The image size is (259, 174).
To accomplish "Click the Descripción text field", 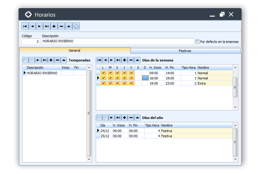I will [118, 41].
